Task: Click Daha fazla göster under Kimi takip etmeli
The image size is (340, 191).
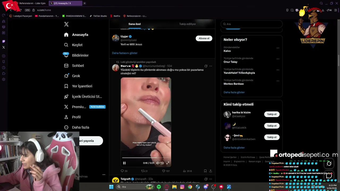Action: [x=234, y=147]
